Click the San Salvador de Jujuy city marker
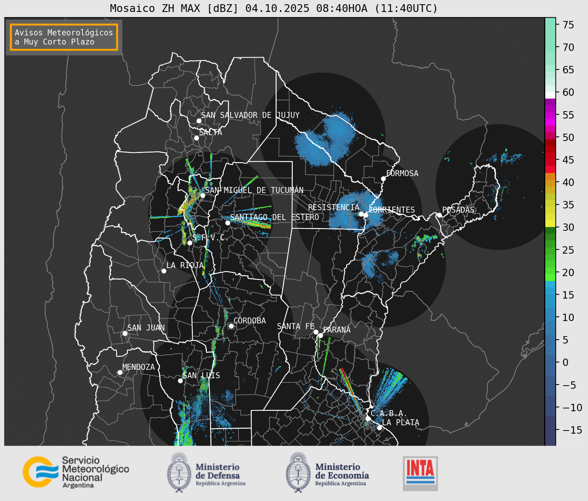 point(199,121)
